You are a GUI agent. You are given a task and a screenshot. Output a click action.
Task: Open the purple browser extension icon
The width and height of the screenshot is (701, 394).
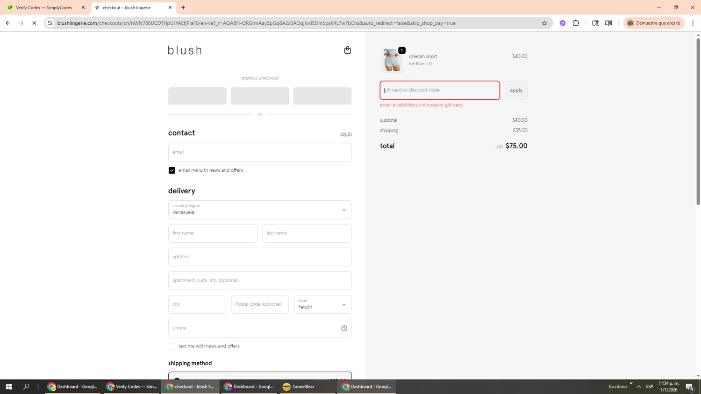tap(563, 23)
